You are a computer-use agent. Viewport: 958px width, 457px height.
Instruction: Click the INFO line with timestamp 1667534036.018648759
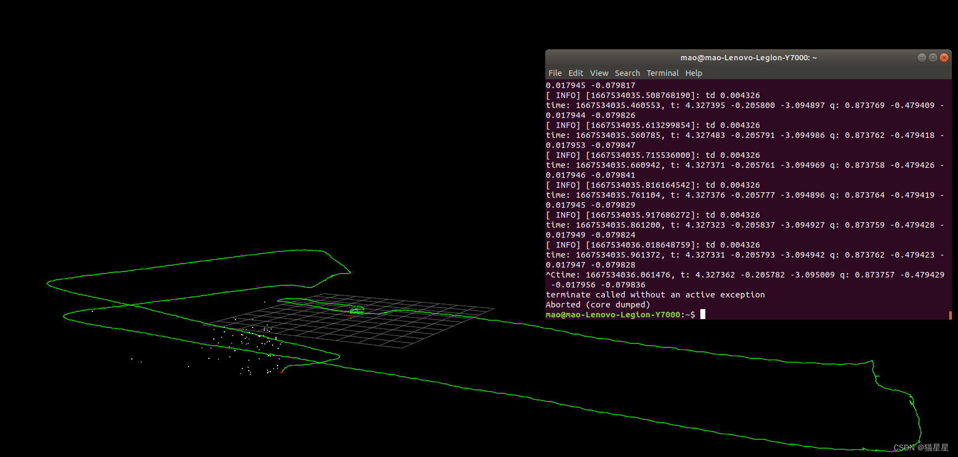pyautogui.click(x=653, y=245)
